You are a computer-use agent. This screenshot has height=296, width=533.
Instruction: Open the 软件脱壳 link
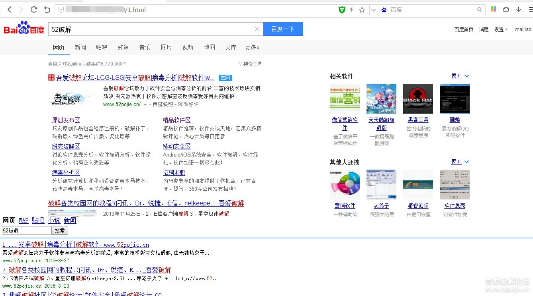(455, 206)
